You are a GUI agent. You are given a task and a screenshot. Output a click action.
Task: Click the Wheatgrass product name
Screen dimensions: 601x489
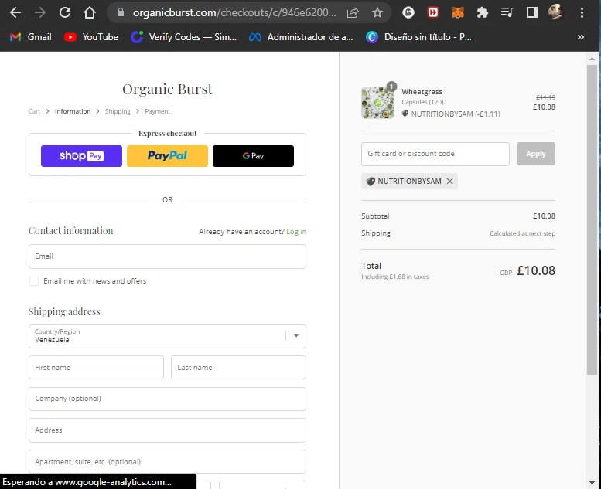pyautogui.click(x=422, y=92)
